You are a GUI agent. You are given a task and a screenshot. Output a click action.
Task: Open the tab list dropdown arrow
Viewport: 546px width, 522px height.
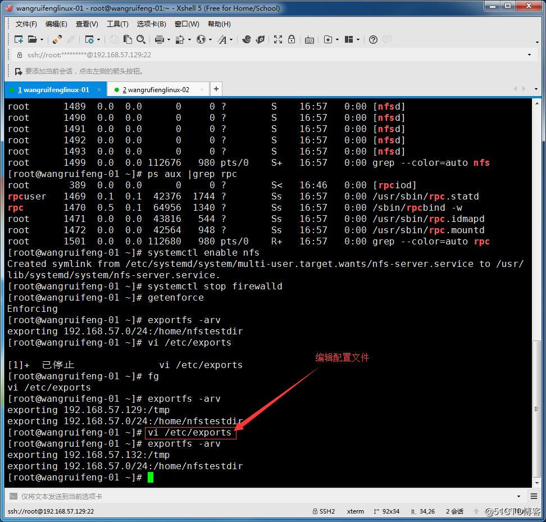[x=536, y=89]
